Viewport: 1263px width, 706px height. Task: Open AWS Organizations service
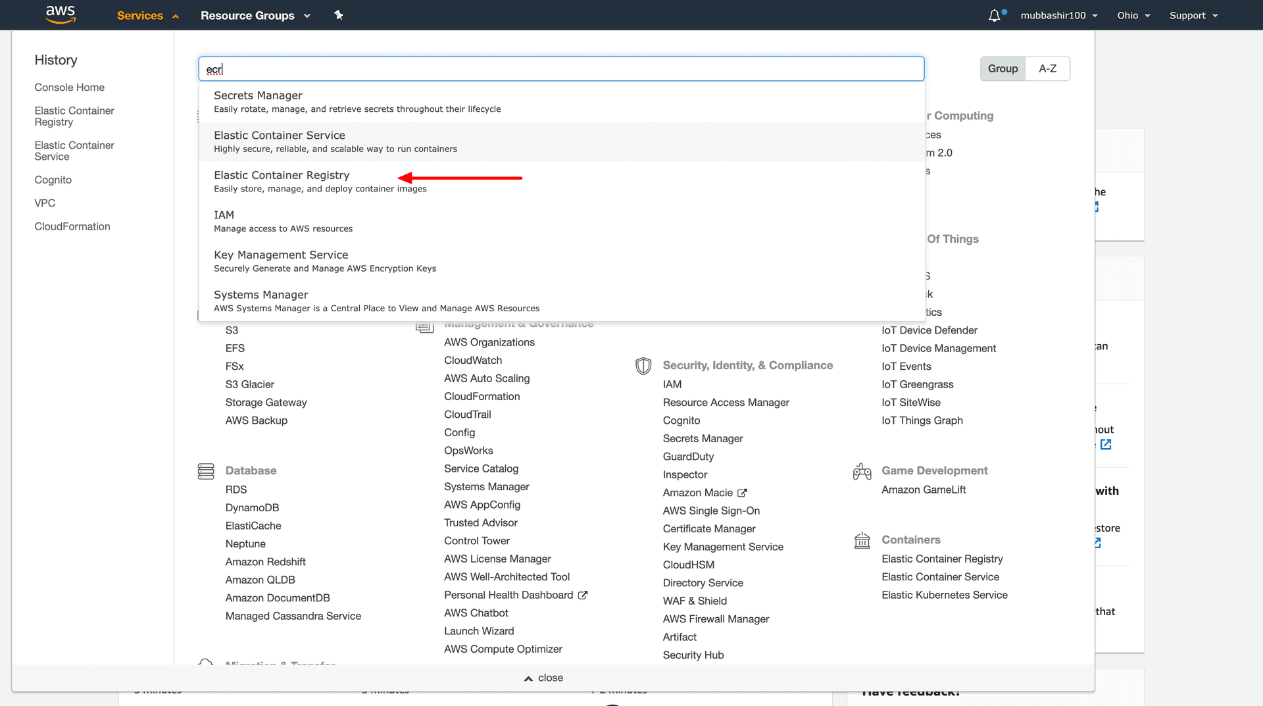(489, 342)
